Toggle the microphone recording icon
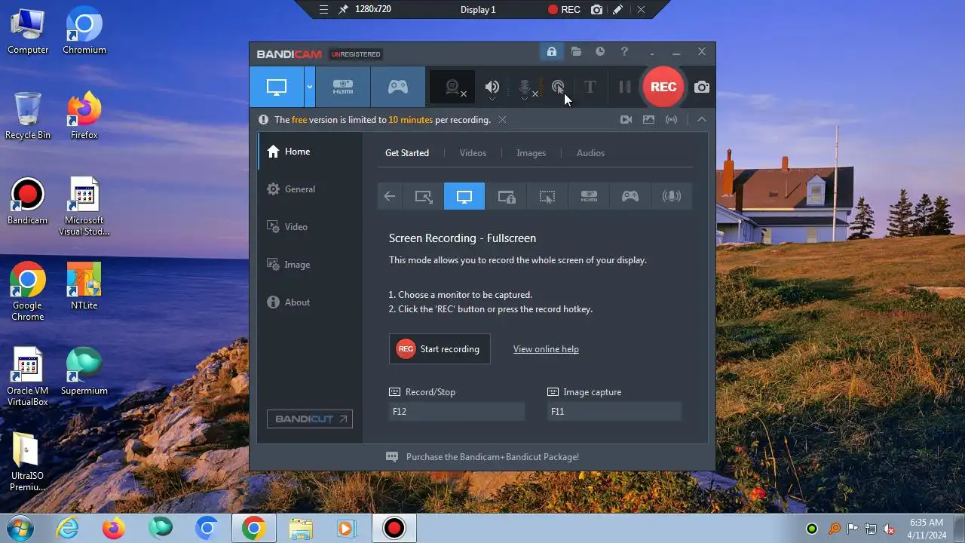 coord(525,87)
